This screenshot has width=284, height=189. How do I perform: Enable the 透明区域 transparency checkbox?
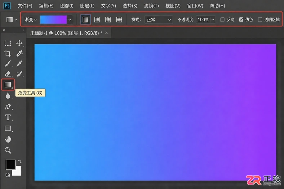tap(260, 19)
